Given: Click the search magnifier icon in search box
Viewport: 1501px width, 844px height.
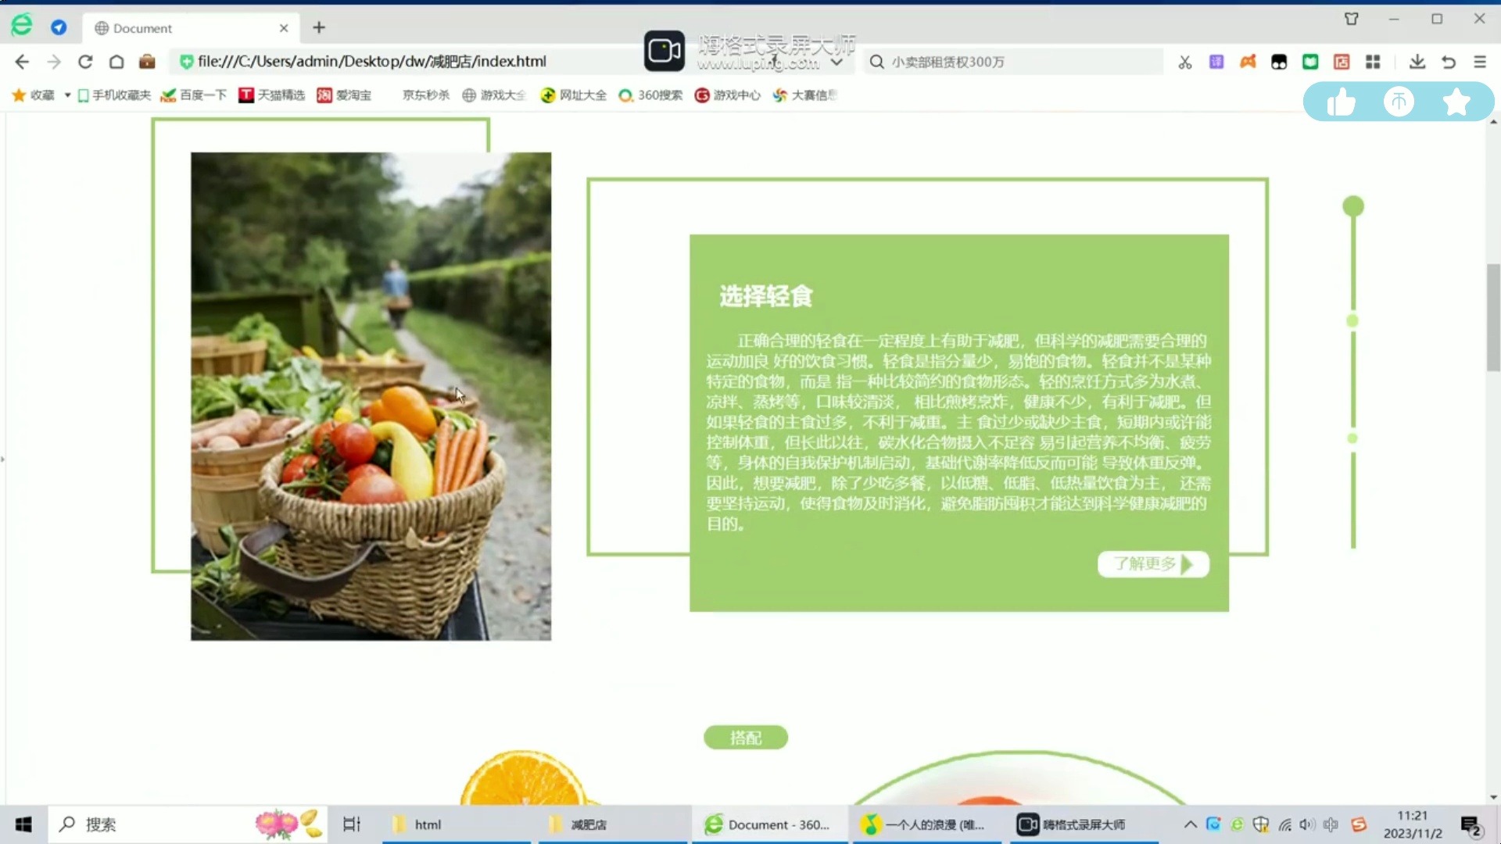Looking at the screenshot, I should pyautogui.click(x=877, y=62).
